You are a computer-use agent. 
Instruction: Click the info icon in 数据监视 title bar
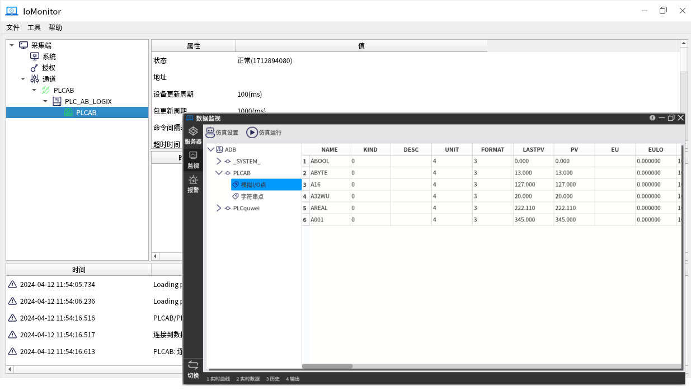point(652,118)
